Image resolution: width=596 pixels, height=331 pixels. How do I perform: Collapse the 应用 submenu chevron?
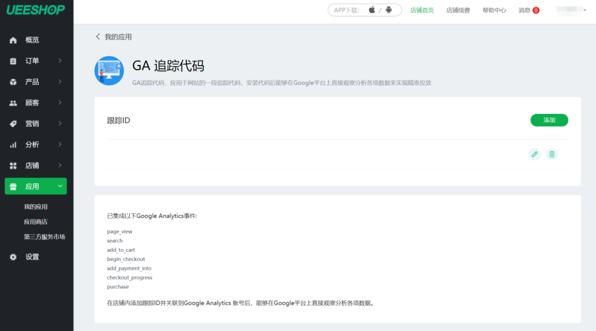click(x=60, y=186)
